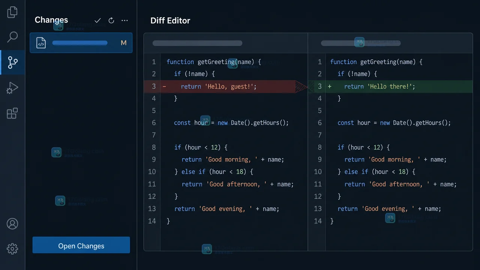
Task: Click 'Good afternoon' line in right pane
Action: (x=400, y=184)
